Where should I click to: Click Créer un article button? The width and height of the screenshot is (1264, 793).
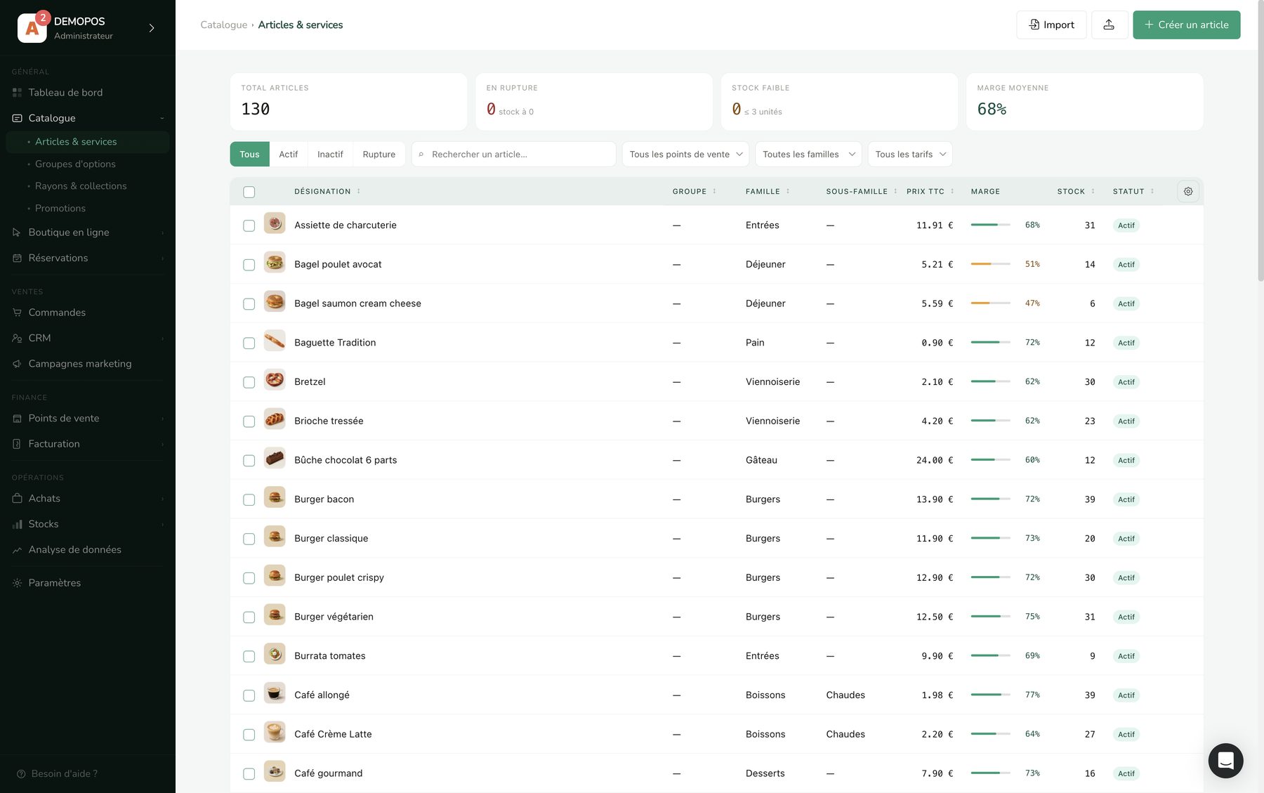click(x=1186, y=25)
